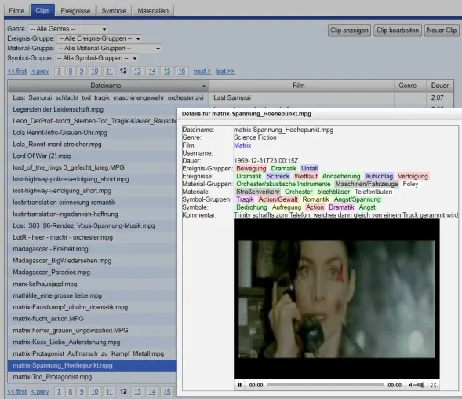Open the Genre dropdown
The height and width of the screenshot is (399, 462).
pos(68,29)
